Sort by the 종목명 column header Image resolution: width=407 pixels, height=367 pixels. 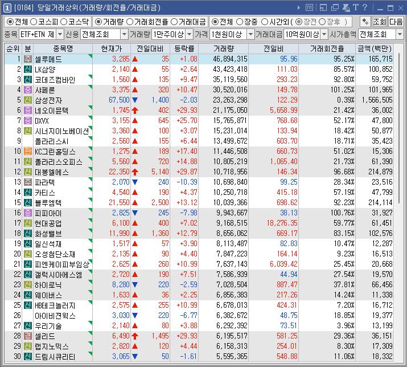(63, 48)
